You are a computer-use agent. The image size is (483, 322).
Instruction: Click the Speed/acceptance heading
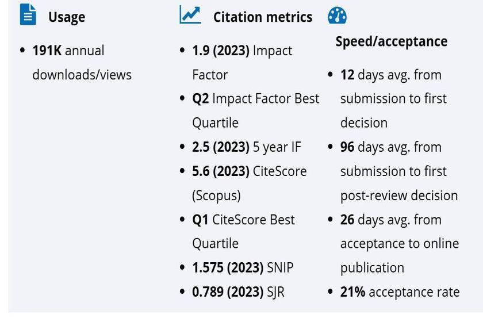391,41
